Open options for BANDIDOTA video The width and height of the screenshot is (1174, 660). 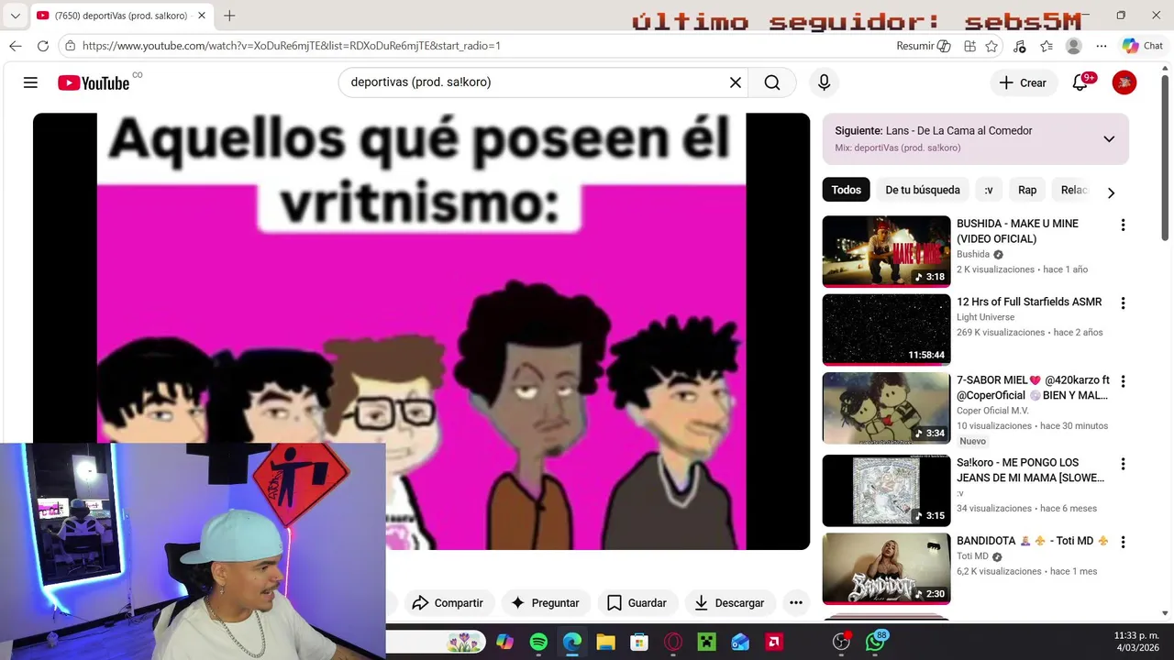tap(1122, 542)
